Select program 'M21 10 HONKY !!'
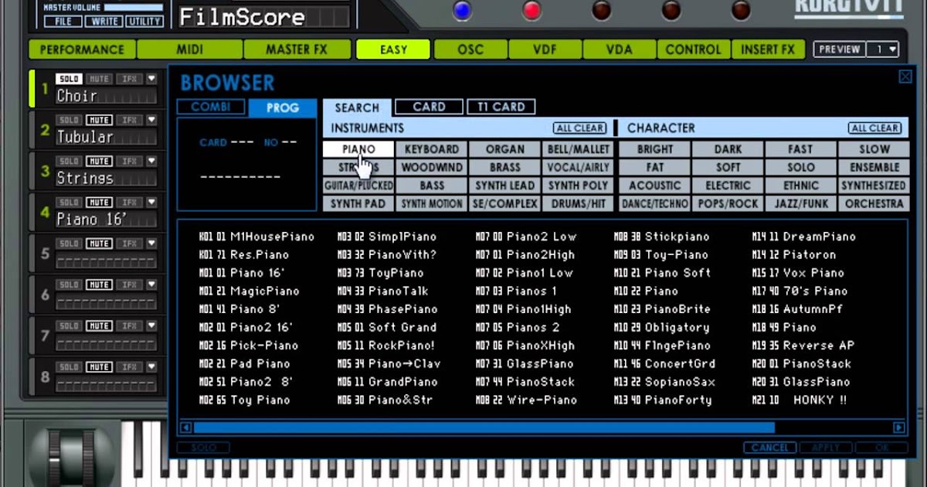 tap(800, 400)
